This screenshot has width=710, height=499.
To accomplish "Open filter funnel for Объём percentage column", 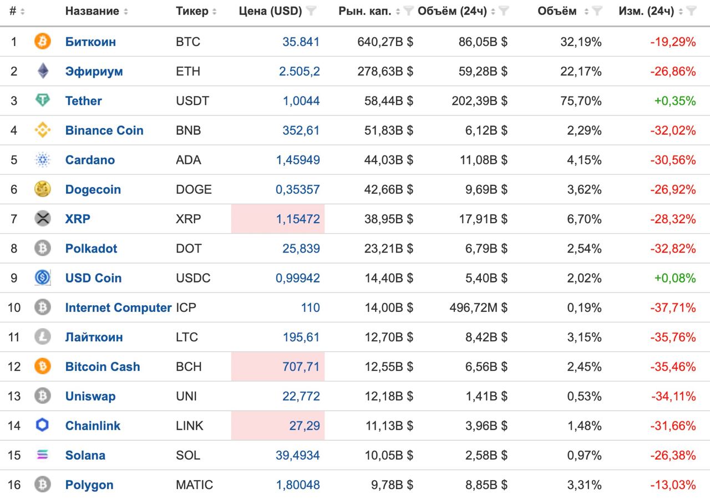I will click(x=597, y=11).
